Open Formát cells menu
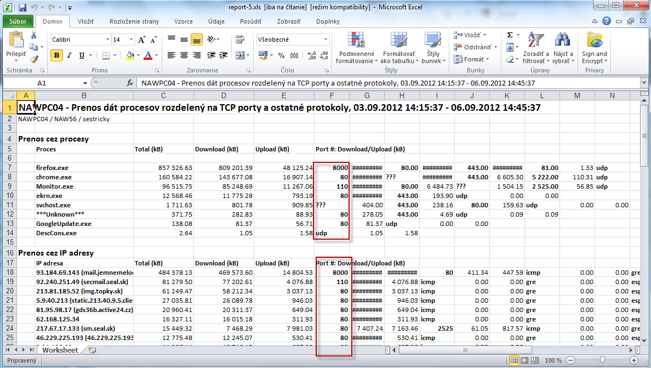 pyautogui.click(x=471, y=59)
